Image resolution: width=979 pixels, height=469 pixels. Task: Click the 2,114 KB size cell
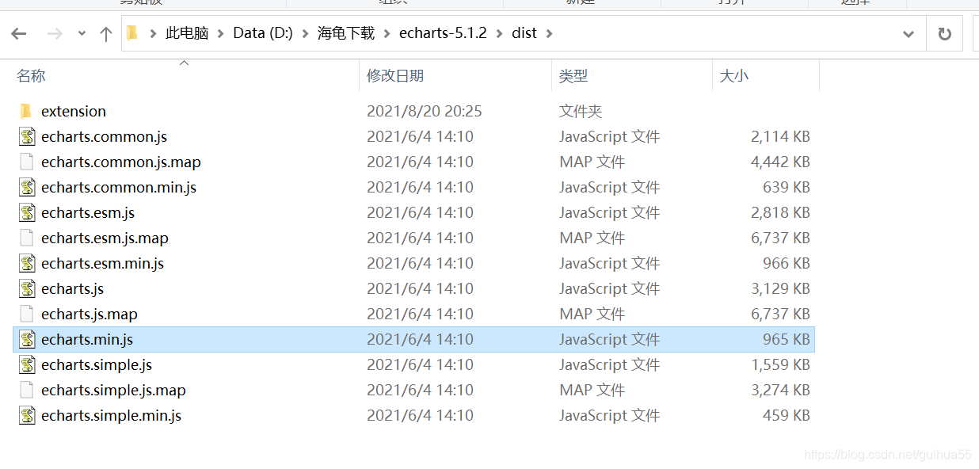click(780, 137)
